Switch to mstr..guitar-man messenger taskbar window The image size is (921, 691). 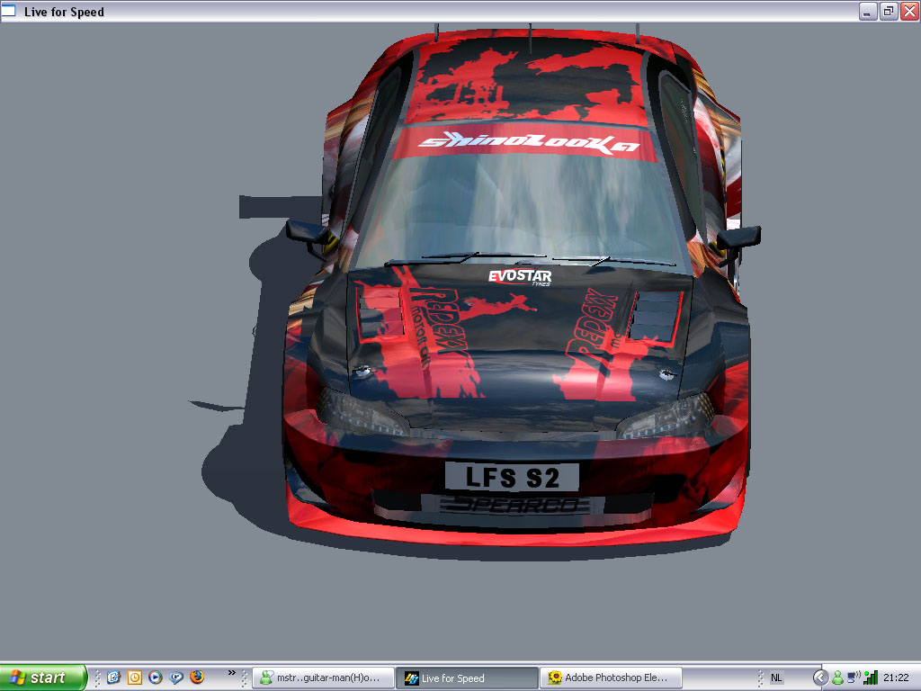tap(324, 678)
